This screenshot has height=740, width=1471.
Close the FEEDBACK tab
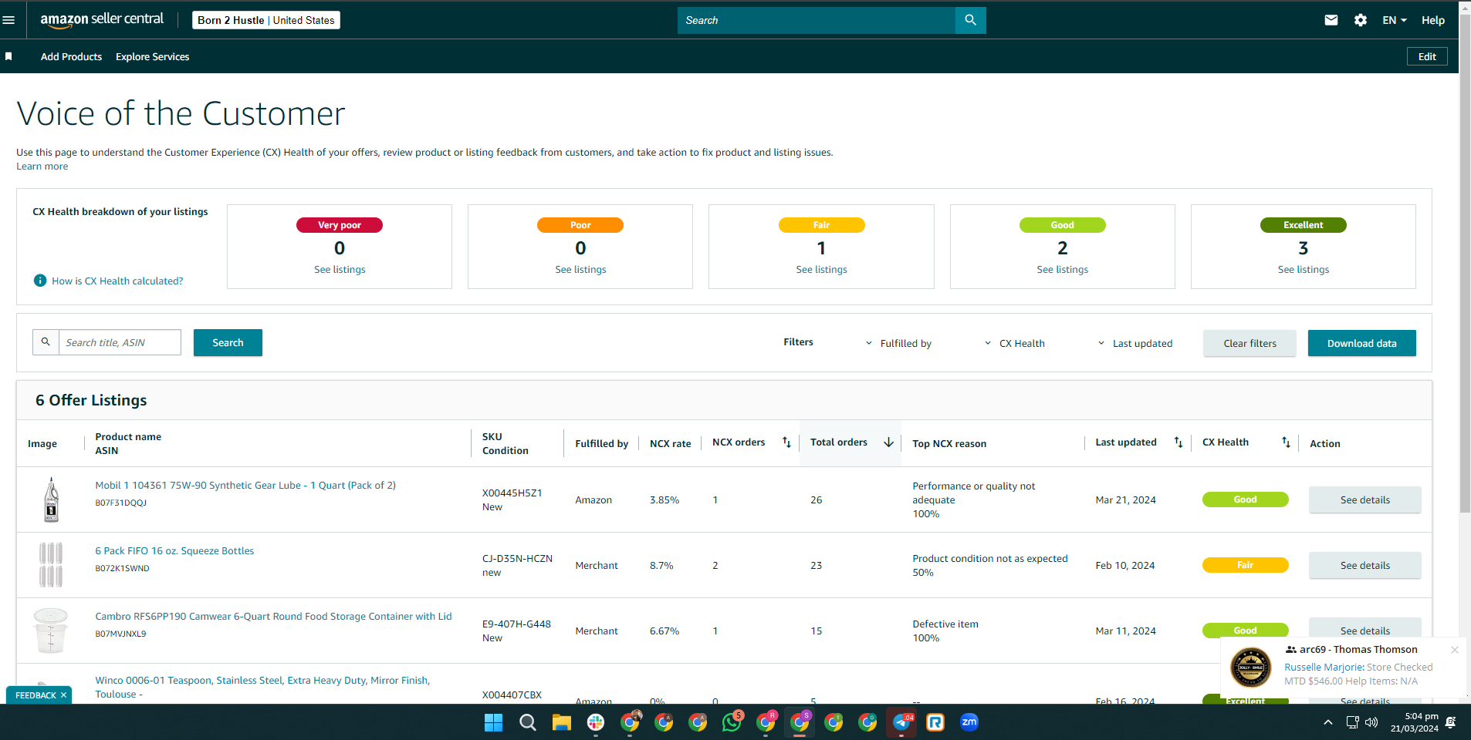63,695
